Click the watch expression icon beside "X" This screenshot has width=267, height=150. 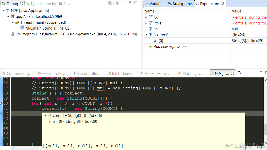(151, 17)
